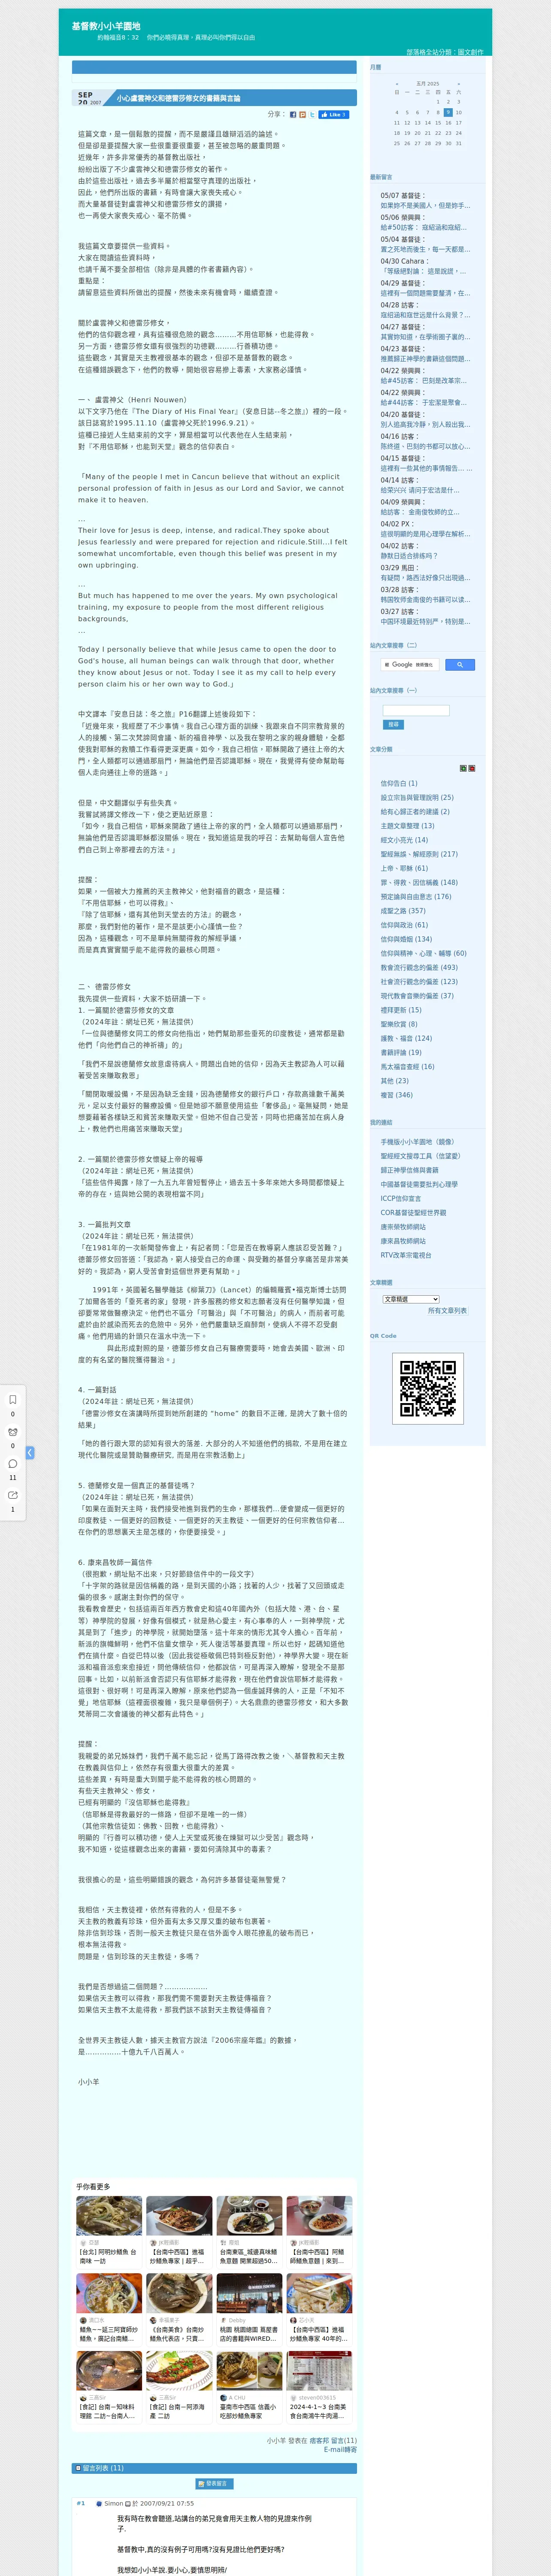Screen dimensions: 551x2576
Task: Share the post via Facebook icon
Action: tap(293, 115)
